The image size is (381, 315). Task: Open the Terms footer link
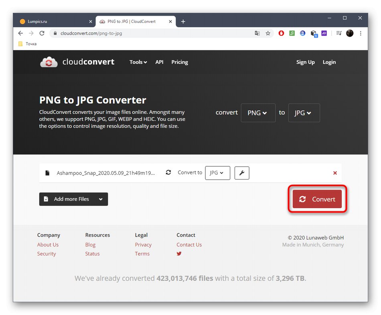click(x=142, y=254)
